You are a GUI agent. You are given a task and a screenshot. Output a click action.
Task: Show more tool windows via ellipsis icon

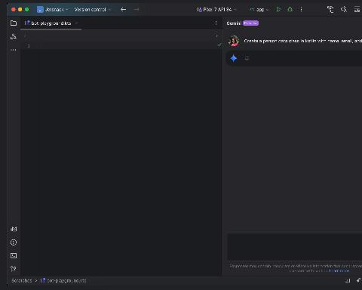(x=14, y=50)
